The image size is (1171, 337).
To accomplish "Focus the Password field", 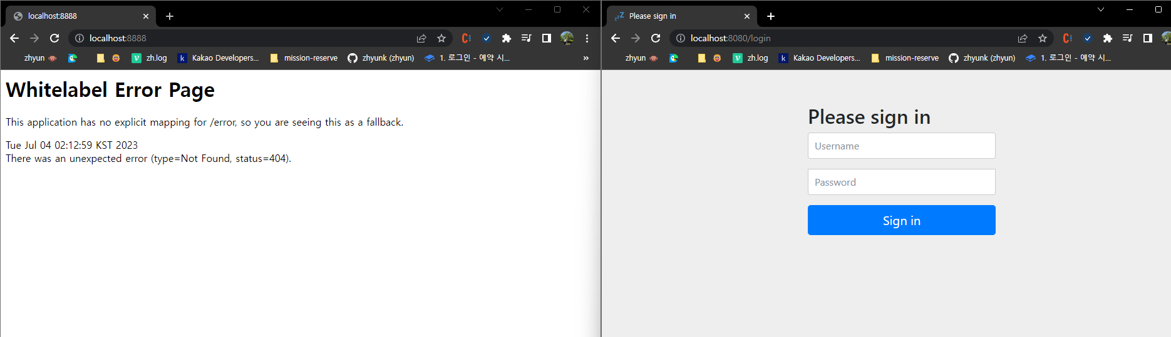I will click(x=902, y=182).
